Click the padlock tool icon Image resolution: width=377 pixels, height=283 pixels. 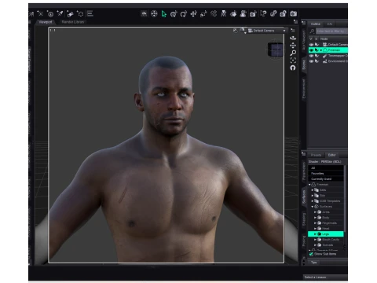tap(283, 14)
